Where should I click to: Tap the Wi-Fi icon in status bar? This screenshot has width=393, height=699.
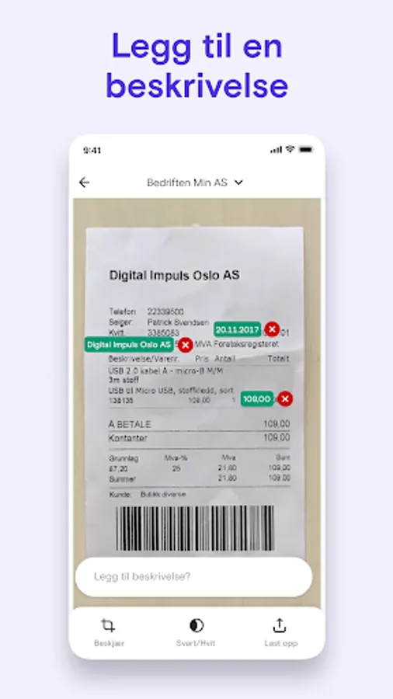(290, 149)
